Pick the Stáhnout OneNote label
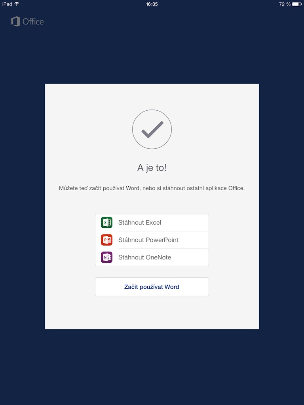304x405 pixels. point(145,257)
